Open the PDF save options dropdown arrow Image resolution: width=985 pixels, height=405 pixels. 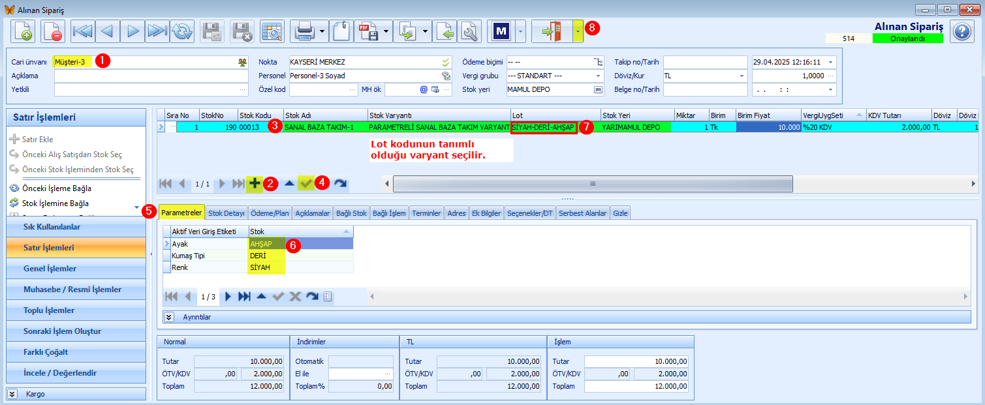pos(387,31)
